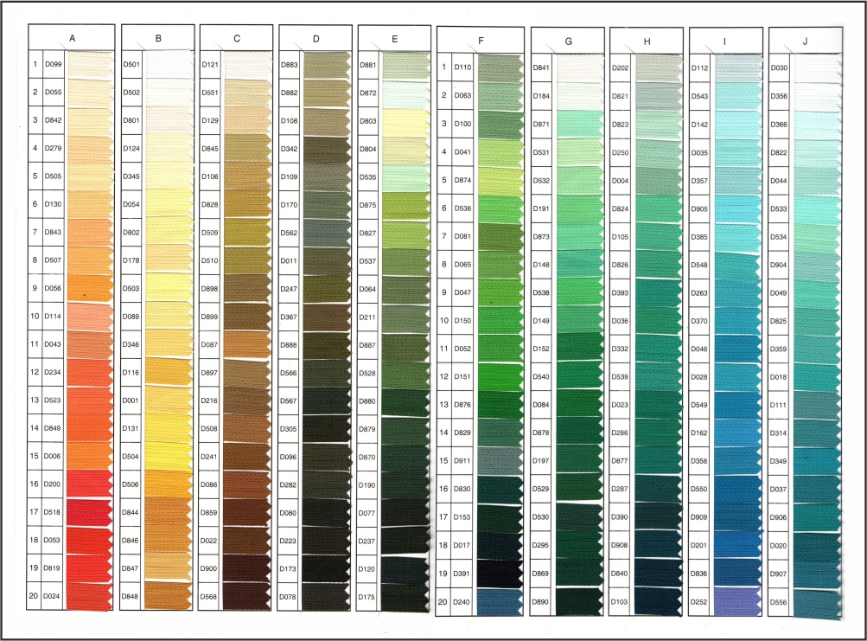Click the column I header
The height and width of the screenshot is (641, 867).
click(725, 41)
